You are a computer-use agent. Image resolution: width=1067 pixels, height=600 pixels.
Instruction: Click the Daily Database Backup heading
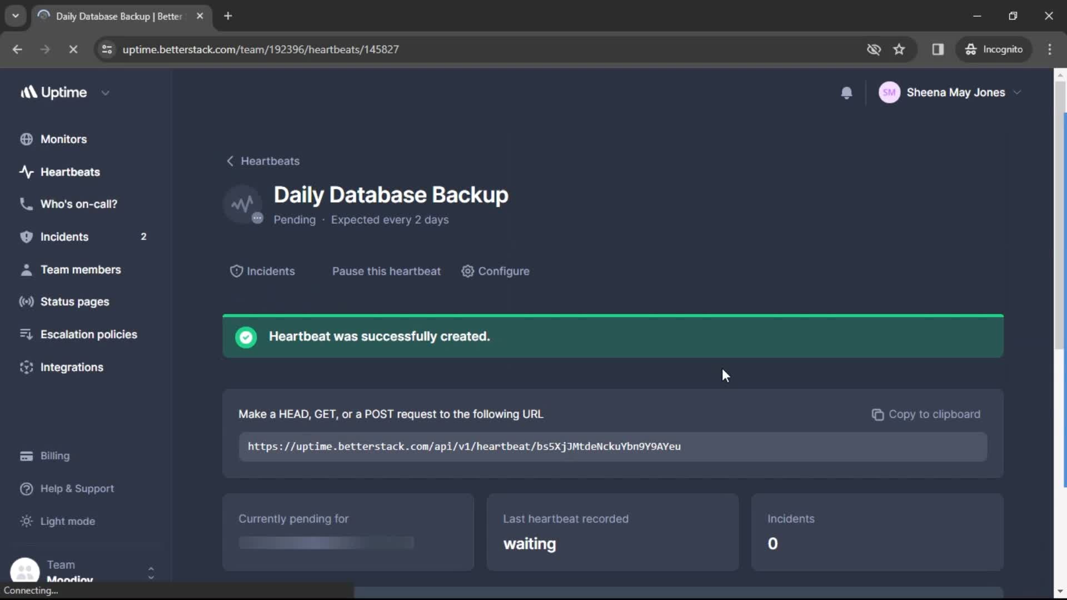(x=391, y=195)
